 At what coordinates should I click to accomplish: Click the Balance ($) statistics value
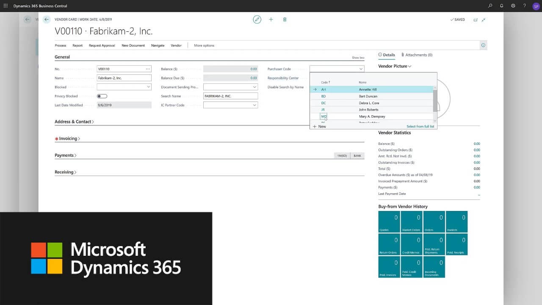[477, 144]
